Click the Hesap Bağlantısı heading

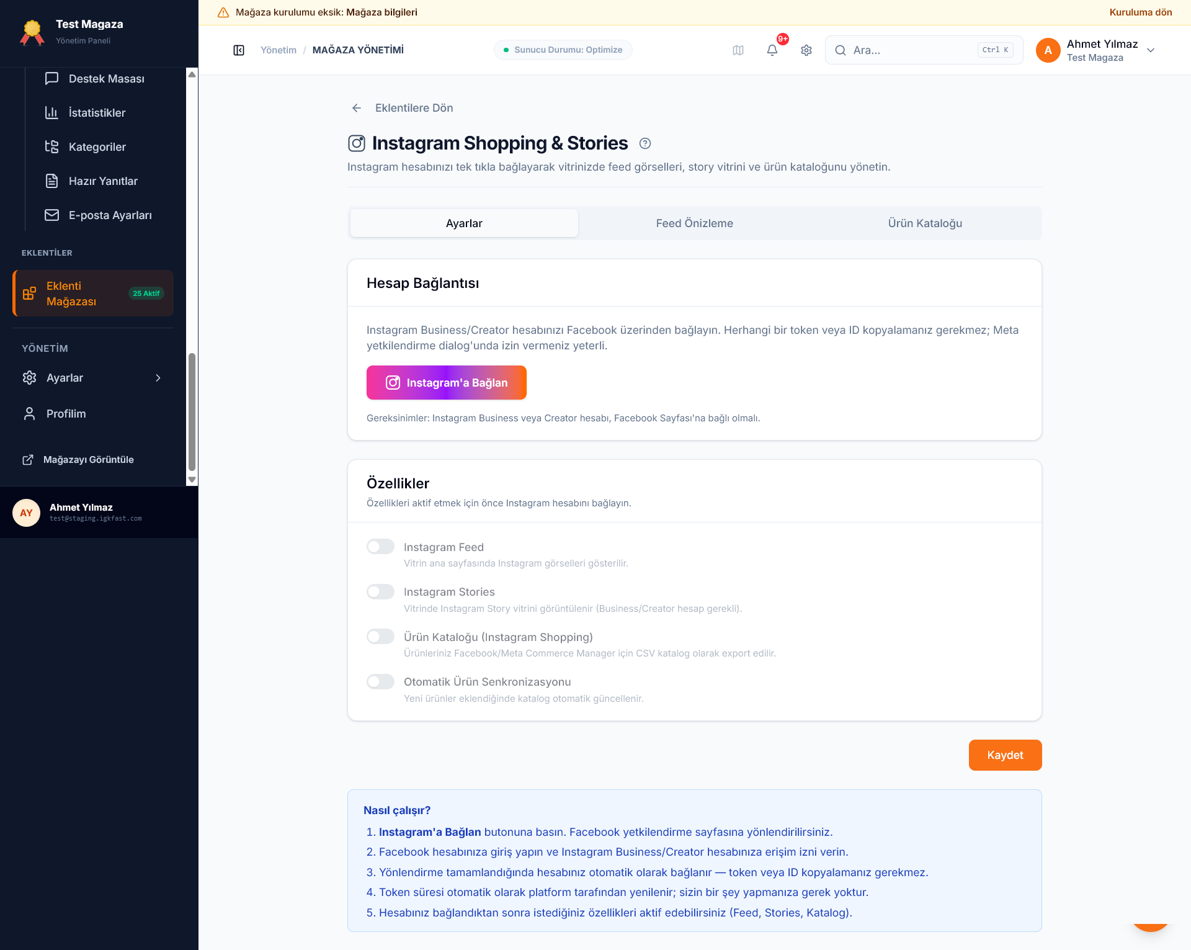(423, 283)
